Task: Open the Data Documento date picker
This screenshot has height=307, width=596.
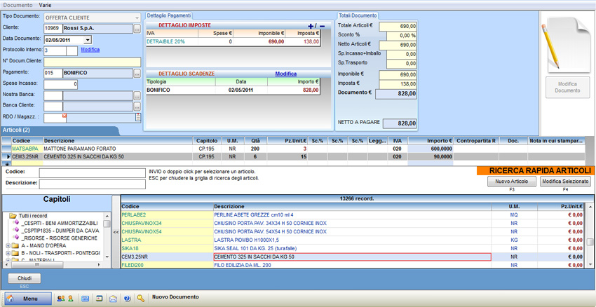Action: click(x=88, y=40)
